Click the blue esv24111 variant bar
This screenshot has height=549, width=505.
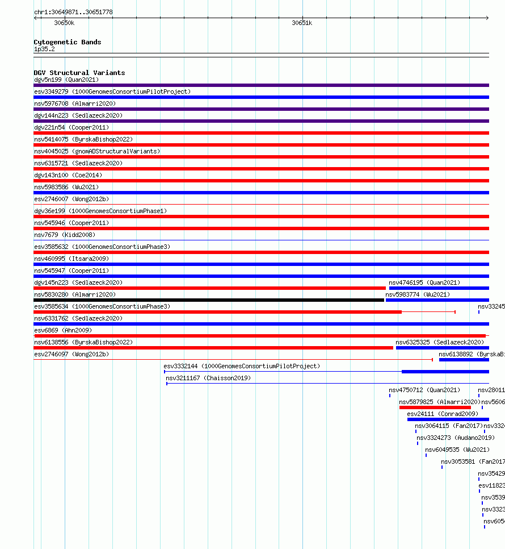448,419
